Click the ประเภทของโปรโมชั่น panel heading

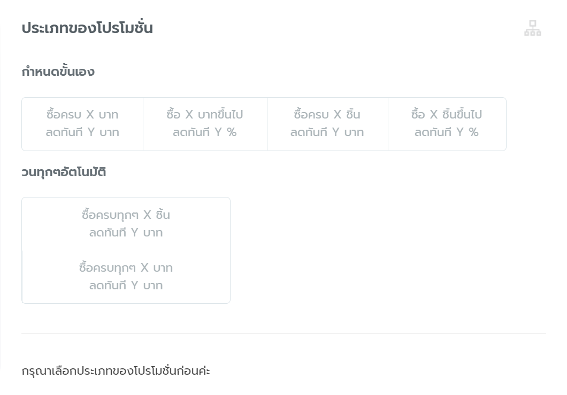87,28
